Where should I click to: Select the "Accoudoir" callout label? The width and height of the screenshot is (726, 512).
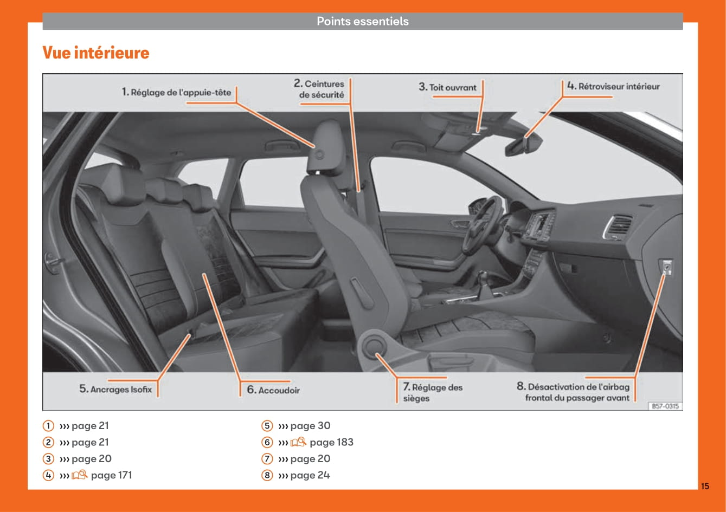(x=273, y=390)
